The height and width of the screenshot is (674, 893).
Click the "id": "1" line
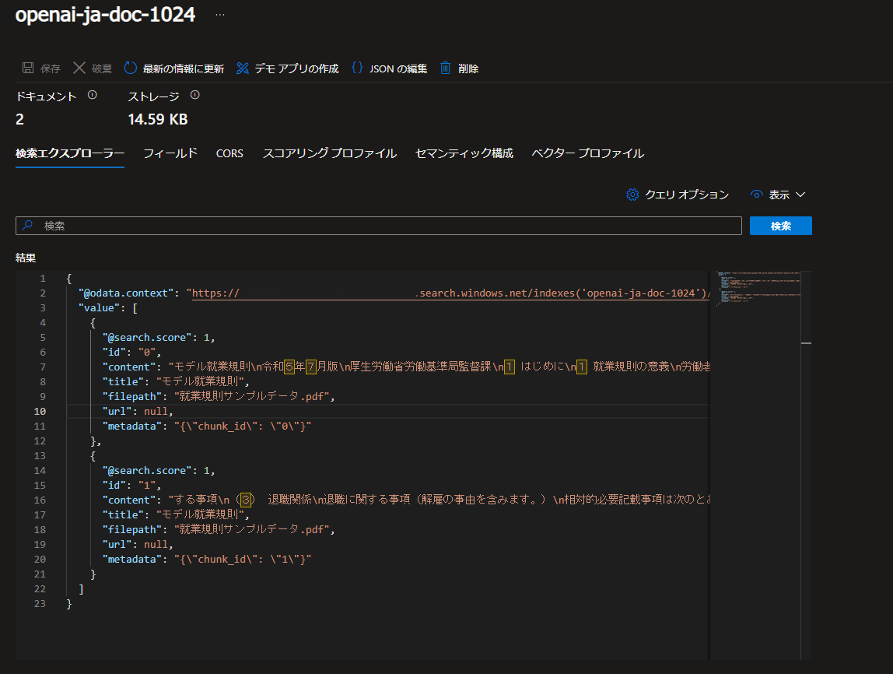[x=131, y=486]
